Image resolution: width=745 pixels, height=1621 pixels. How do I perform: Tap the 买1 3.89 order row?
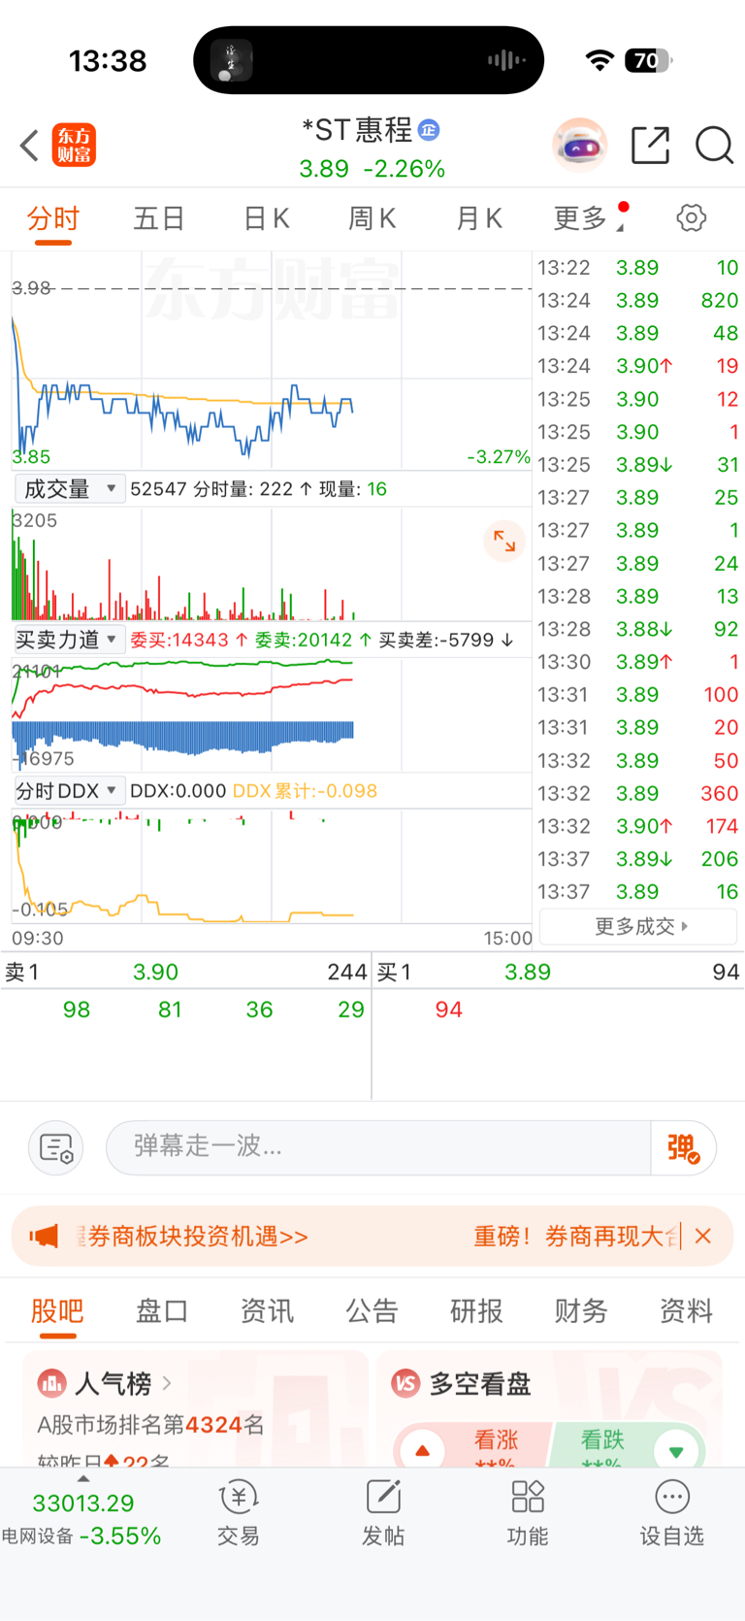tap(559, 972)
